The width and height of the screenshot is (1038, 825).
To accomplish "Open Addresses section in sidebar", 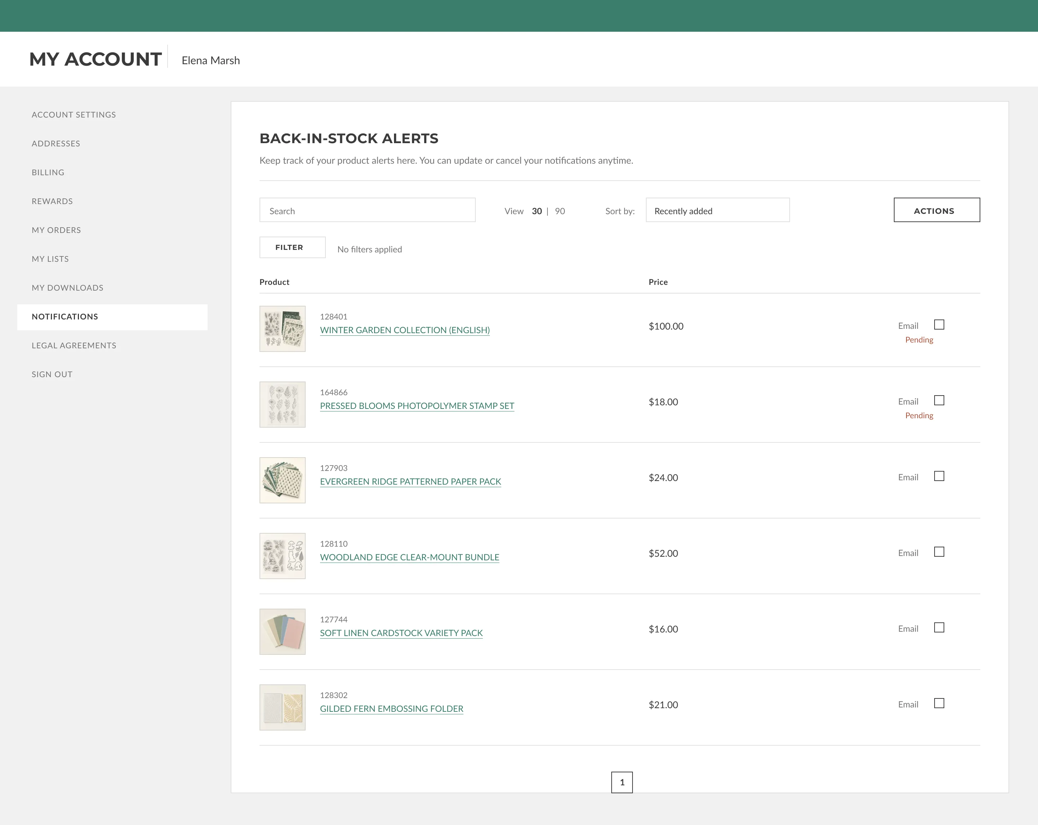I will coord(56,144).
